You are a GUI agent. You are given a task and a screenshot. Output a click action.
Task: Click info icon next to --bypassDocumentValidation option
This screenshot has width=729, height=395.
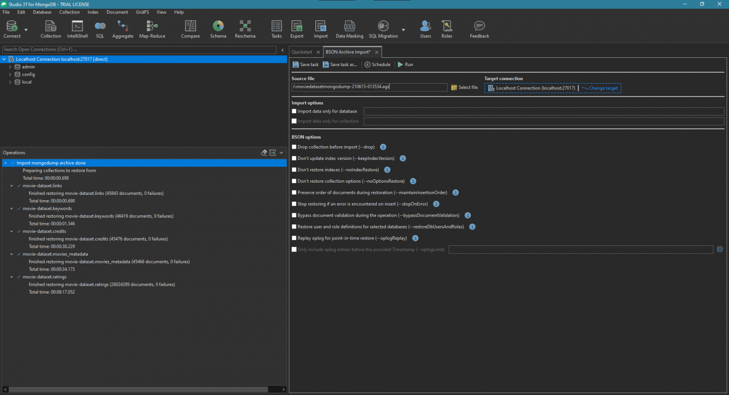[x=468, y=215]
